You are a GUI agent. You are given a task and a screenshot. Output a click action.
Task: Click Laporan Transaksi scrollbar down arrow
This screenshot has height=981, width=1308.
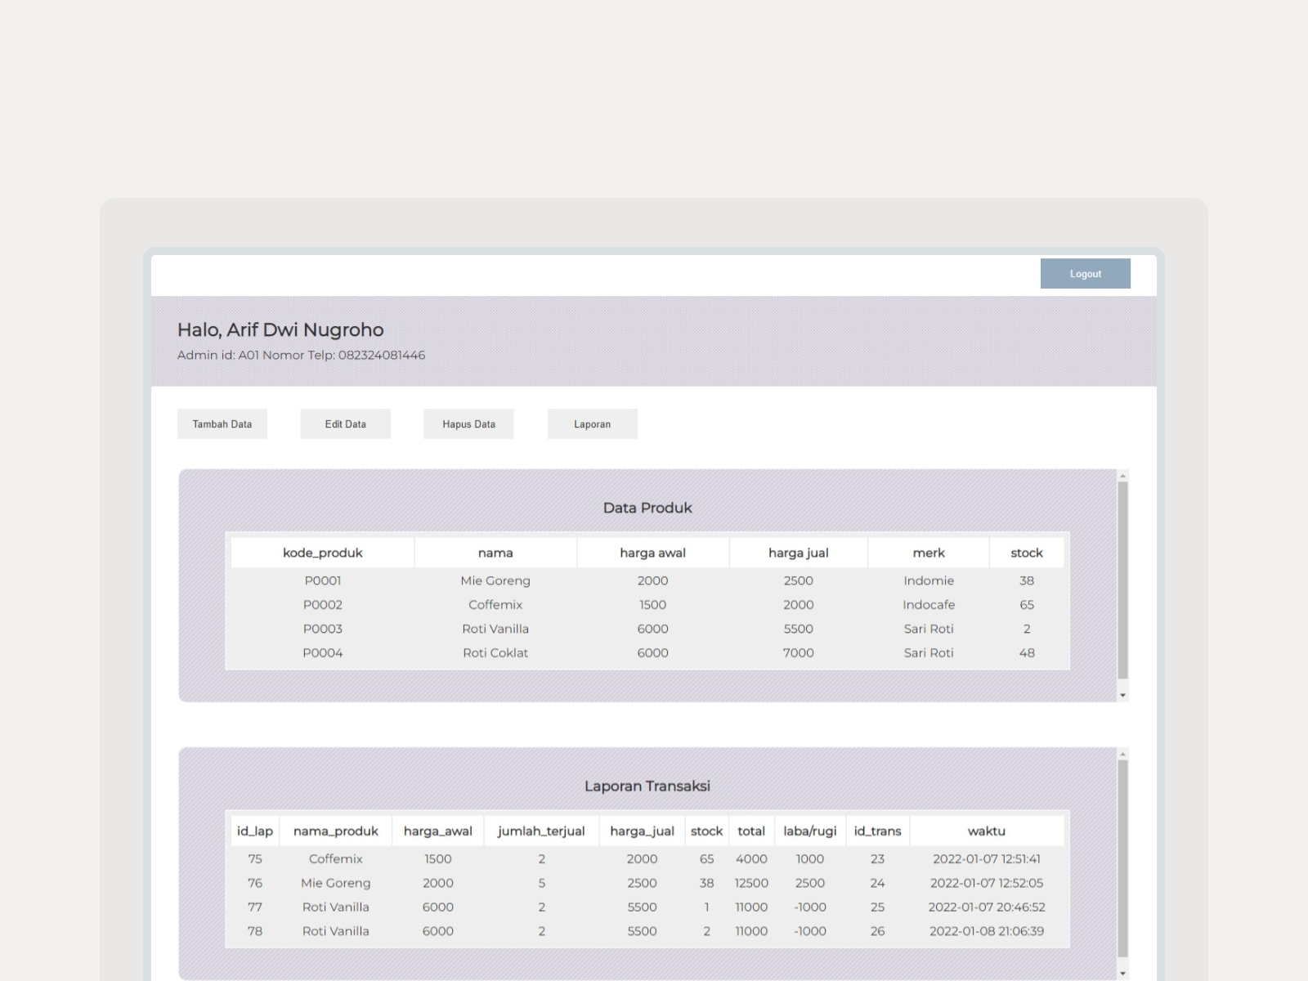[1122, 973]
